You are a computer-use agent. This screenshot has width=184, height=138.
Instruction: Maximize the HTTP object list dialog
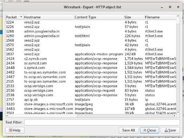(x=170, y=7)
